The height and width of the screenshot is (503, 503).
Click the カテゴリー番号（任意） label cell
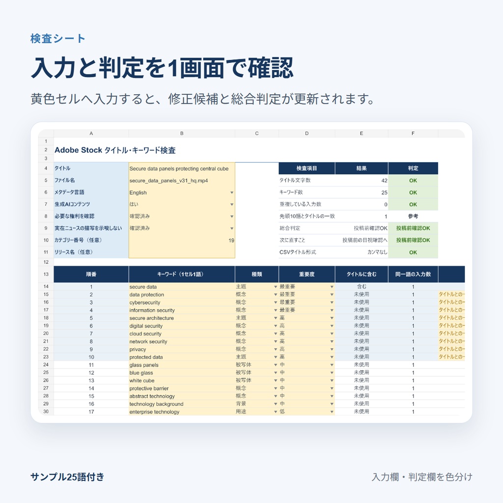pyautogui.click(x=91, y=240)
